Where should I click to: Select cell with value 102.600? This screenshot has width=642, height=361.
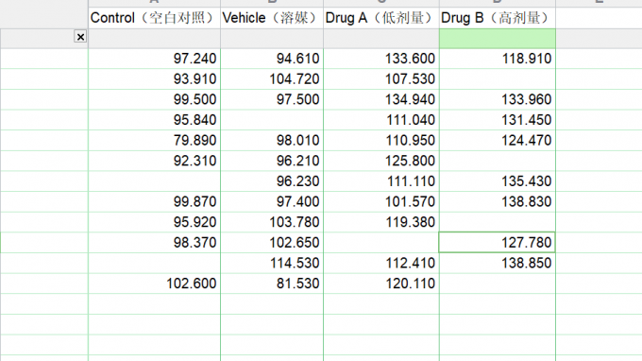pyautogui.click(x=154, y=284)
